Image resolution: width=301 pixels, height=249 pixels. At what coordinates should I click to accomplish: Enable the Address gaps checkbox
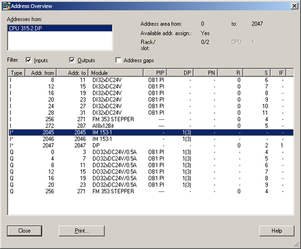(119, 60)
